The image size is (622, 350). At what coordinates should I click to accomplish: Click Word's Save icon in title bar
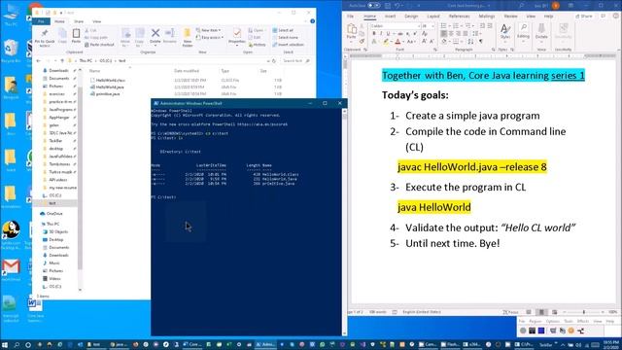pyautogui.click(x=388, y=6)
